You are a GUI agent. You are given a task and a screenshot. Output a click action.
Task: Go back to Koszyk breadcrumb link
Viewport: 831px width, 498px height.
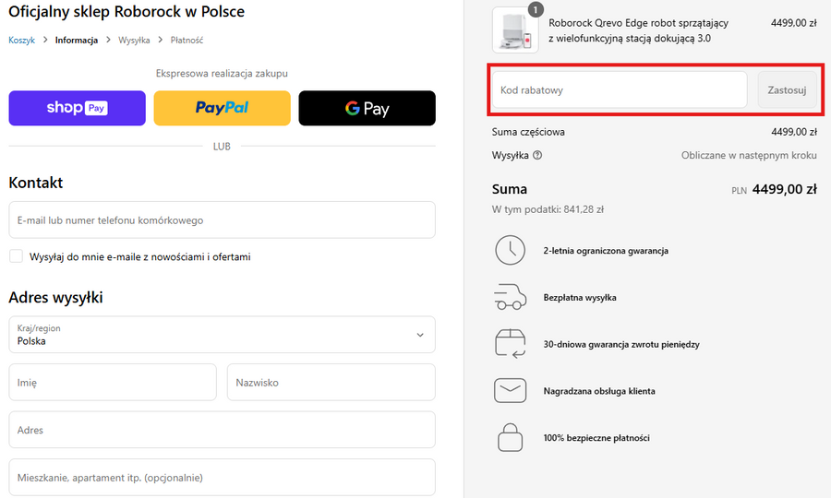coord(22,41)
